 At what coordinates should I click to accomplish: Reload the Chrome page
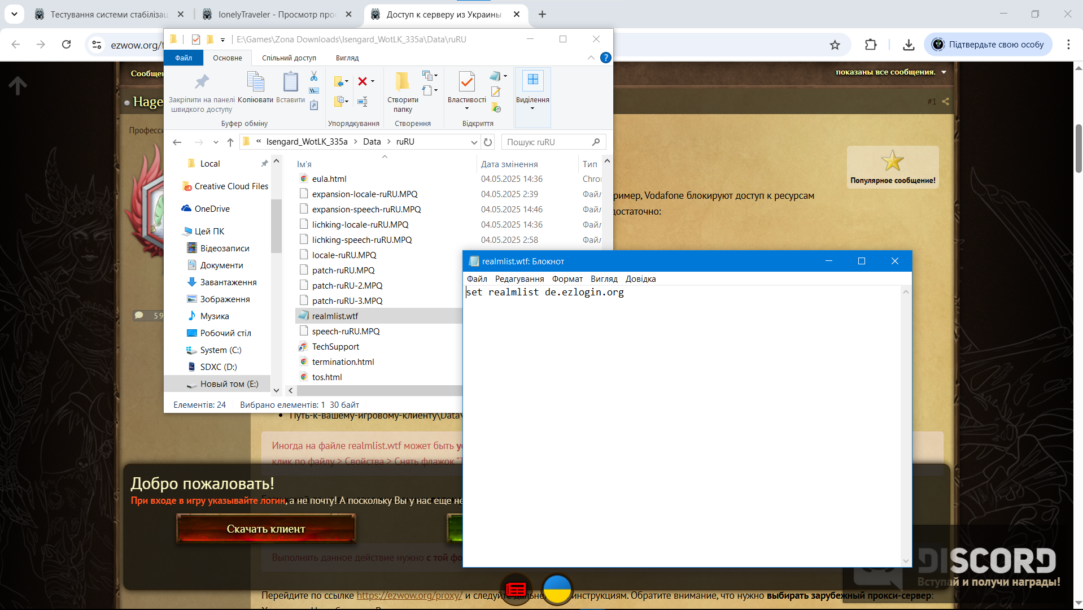(x=67, y=45)
